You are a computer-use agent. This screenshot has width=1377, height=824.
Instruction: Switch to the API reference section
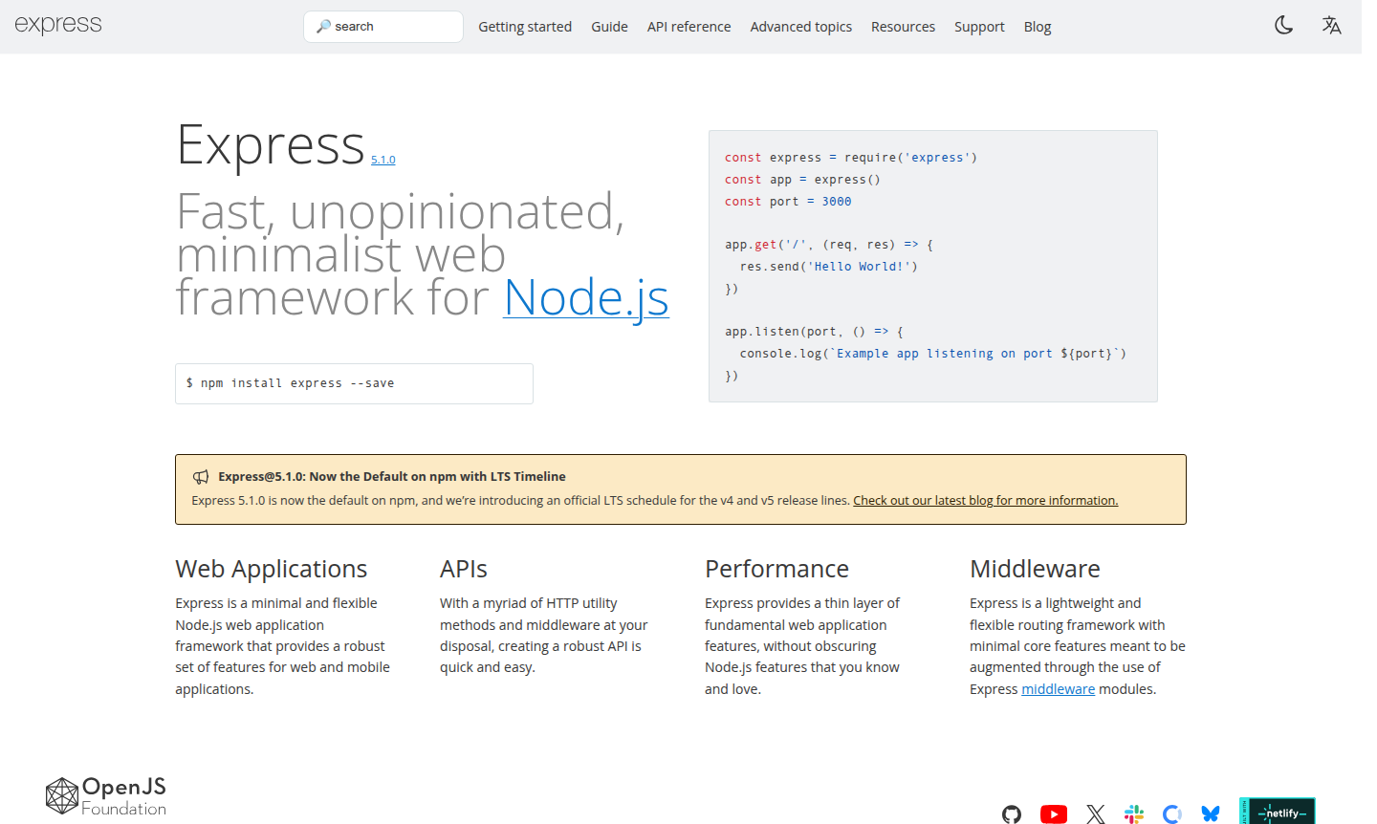click(688, 27)
